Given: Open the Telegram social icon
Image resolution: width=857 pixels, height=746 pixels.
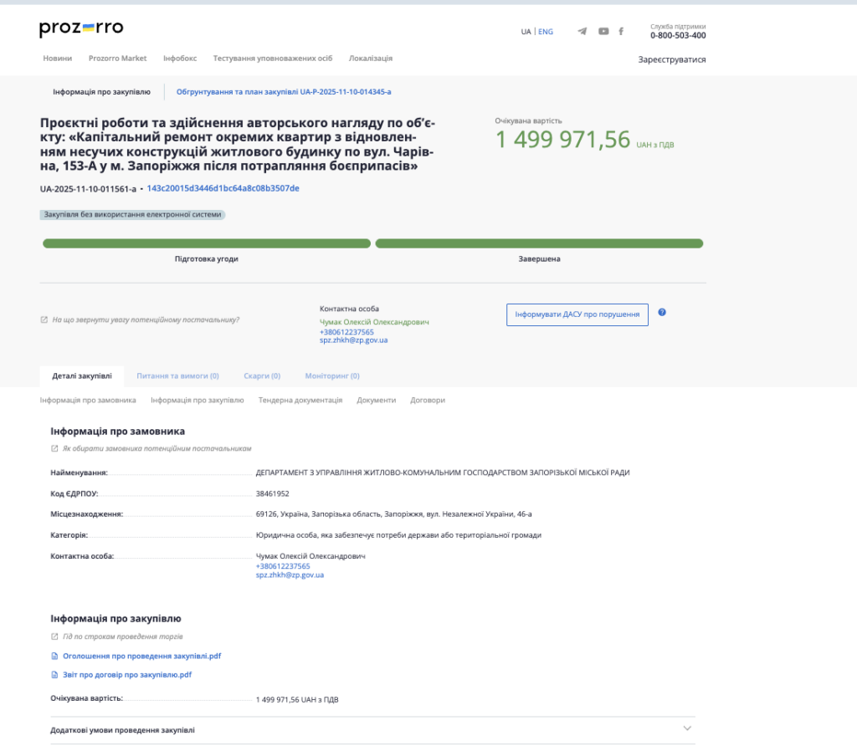Looking at the screenshot, I should coord(582,32).
